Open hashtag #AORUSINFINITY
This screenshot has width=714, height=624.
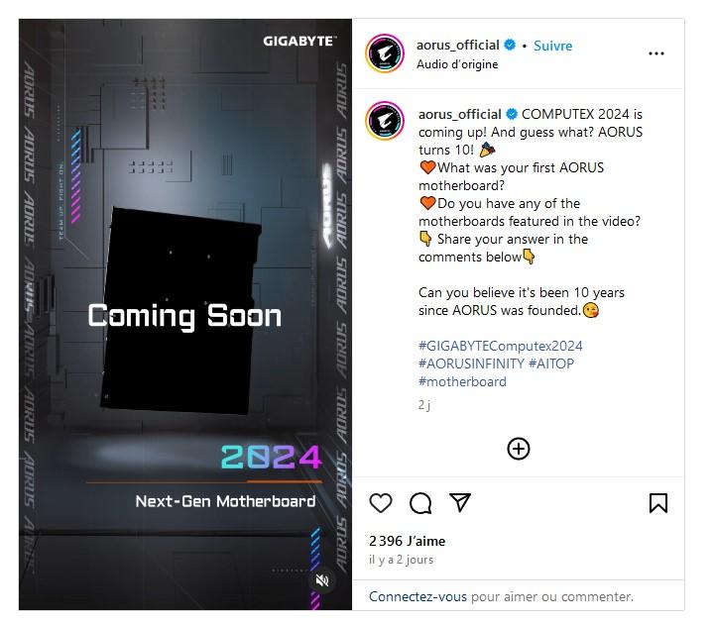[x=471, y=364]
